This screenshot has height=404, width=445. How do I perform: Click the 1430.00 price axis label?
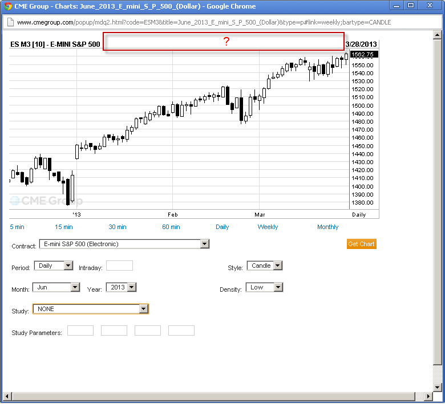(x=362, y=162)
